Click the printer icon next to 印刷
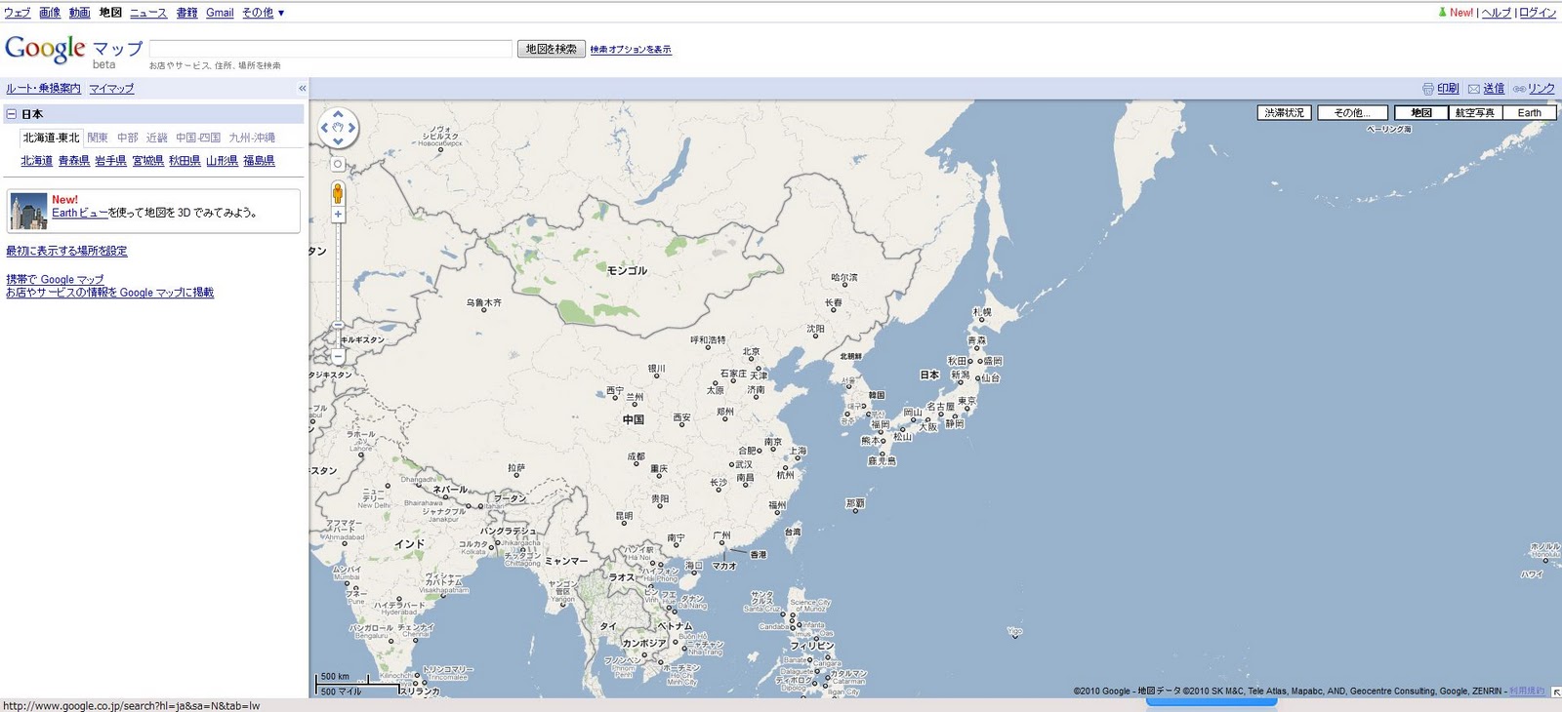The image size is (1562, 712). point(1428,89)
